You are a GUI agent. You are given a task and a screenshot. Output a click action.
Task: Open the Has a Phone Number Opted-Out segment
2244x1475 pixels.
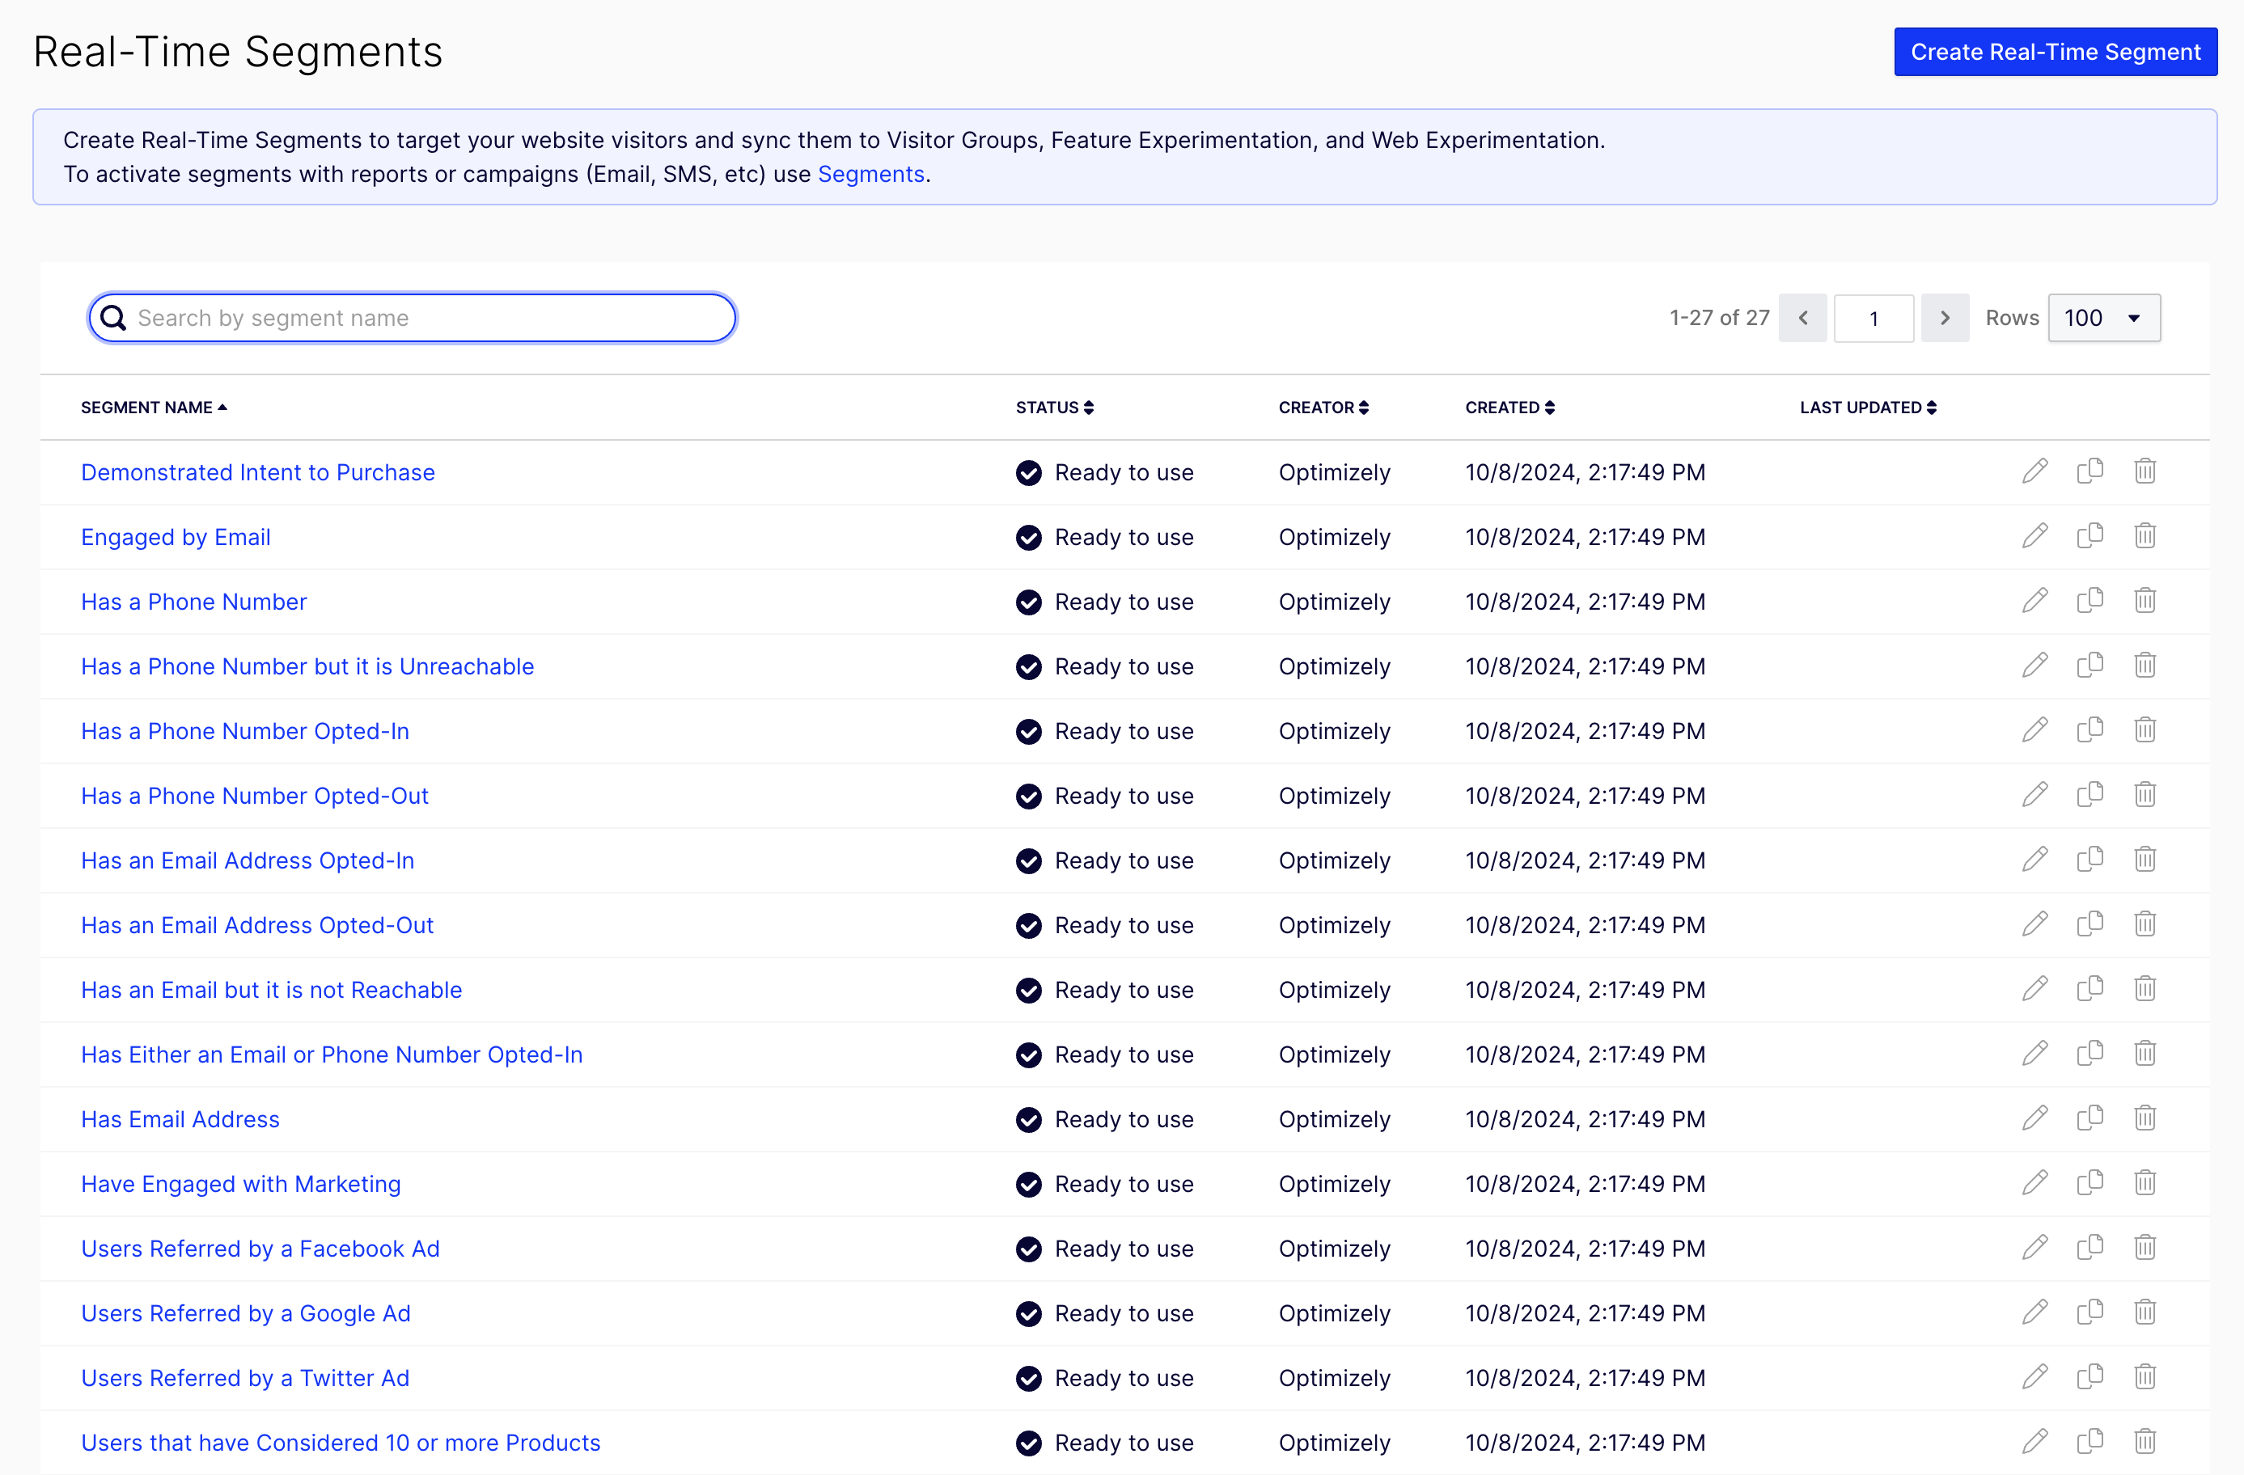click(x=255, y=796)
